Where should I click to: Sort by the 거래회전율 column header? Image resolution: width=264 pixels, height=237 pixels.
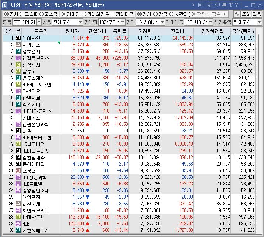click(212, 31)
